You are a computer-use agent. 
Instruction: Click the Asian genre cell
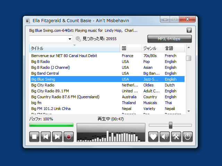pyautogui.click(x=148, y=67)
